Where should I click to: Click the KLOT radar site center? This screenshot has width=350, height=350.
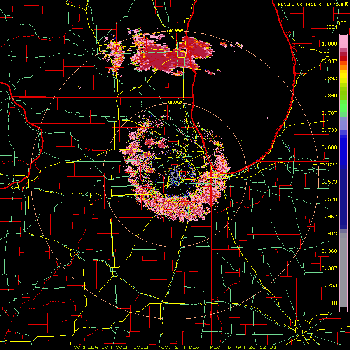click(x=175, y=175)
